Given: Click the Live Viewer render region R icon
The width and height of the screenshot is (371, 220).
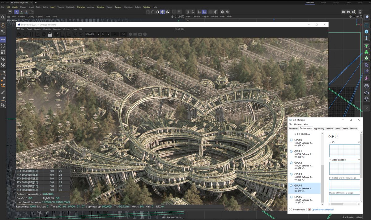Looking at the screenshot, I should pos(37,34).
